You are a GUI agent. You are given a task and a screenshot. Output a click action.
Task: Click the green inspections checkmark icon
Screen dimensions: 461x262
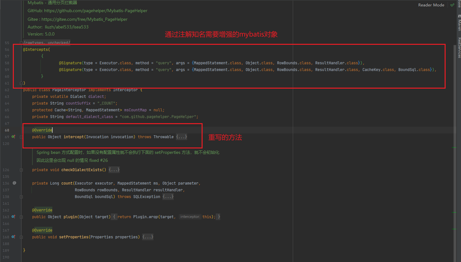pyautogui.click(x=452, y=5)
